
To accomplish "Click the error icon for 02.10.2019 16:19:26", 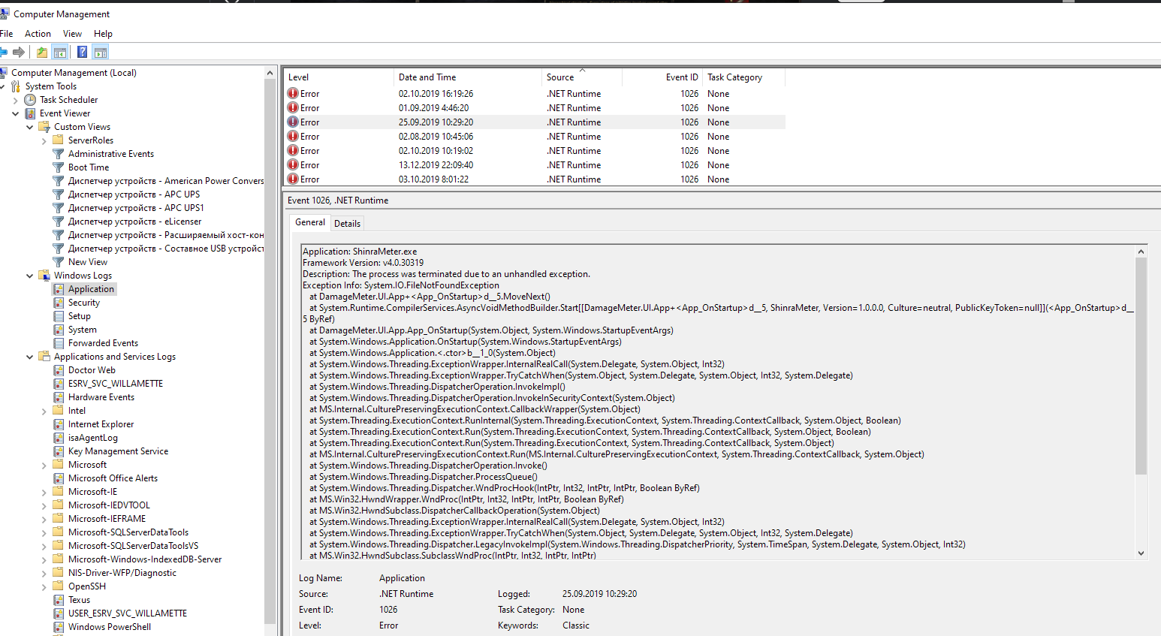I will pos(293,94).
